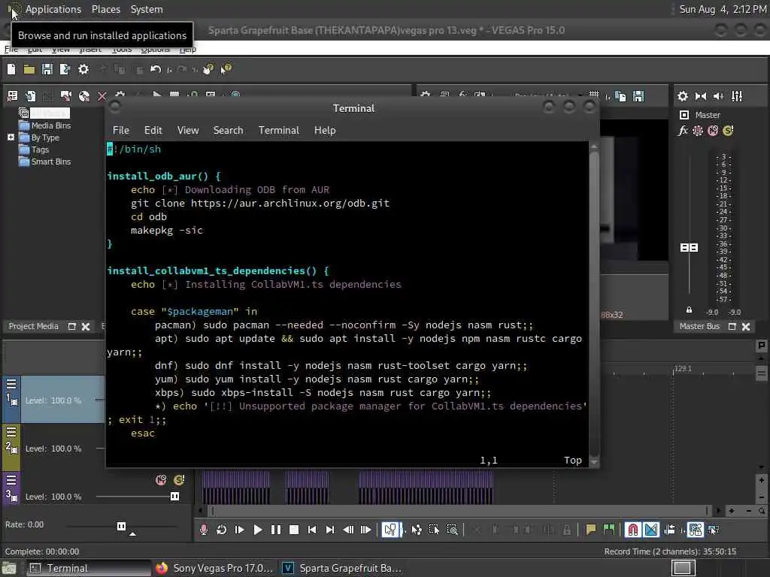Click the What's This help icon
The image size is (770, 577).
tap(226, 69)
